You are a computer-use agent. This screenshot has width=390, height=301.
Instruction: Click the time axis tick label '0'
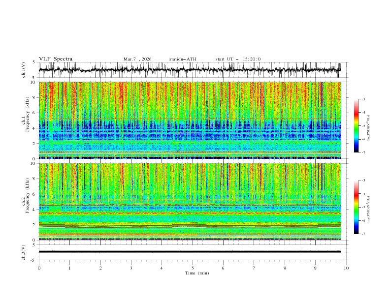[x=39, y=268]
